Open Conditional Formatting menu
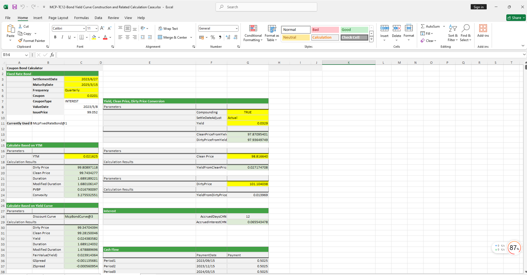Viewport: 527px width, 275px height. click(253, 33)
